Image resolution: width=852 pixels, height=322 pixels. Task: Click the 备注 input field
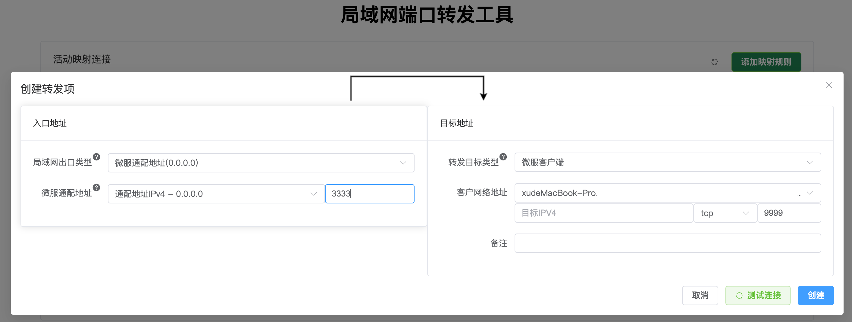click(x=667, y=243)
